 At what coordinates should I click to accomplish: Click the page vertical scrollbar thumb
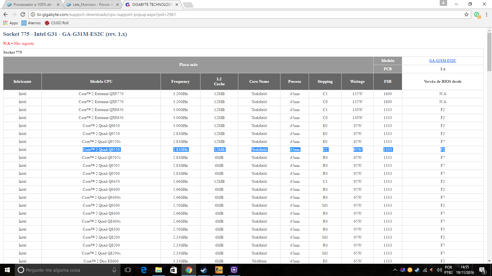(490, 52)
